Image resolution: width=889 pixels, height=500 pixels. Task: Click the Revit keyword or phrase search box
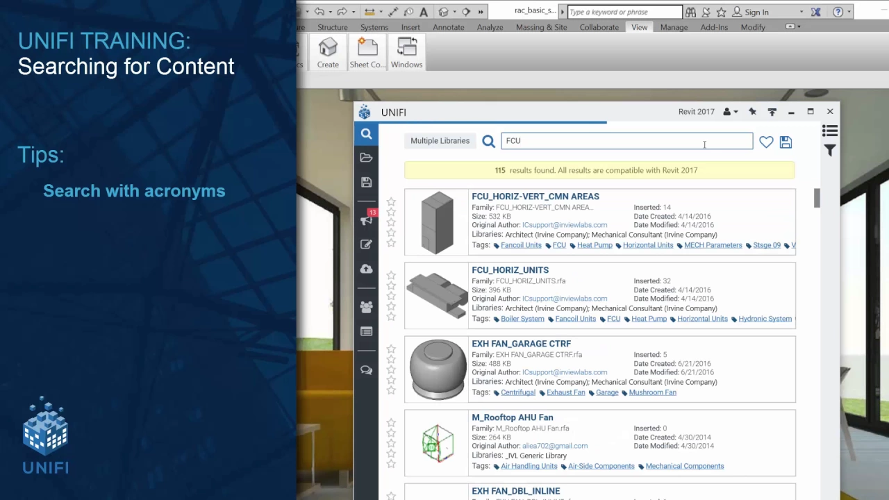point(625,12)
